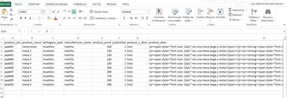Increase font size with the large A icon
Screen dimensions: 287x98
pos(54,12)
